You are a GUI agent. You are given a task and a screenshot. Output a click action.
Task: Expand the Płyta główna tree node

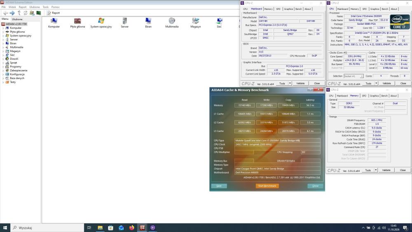[x=3, y=32]
